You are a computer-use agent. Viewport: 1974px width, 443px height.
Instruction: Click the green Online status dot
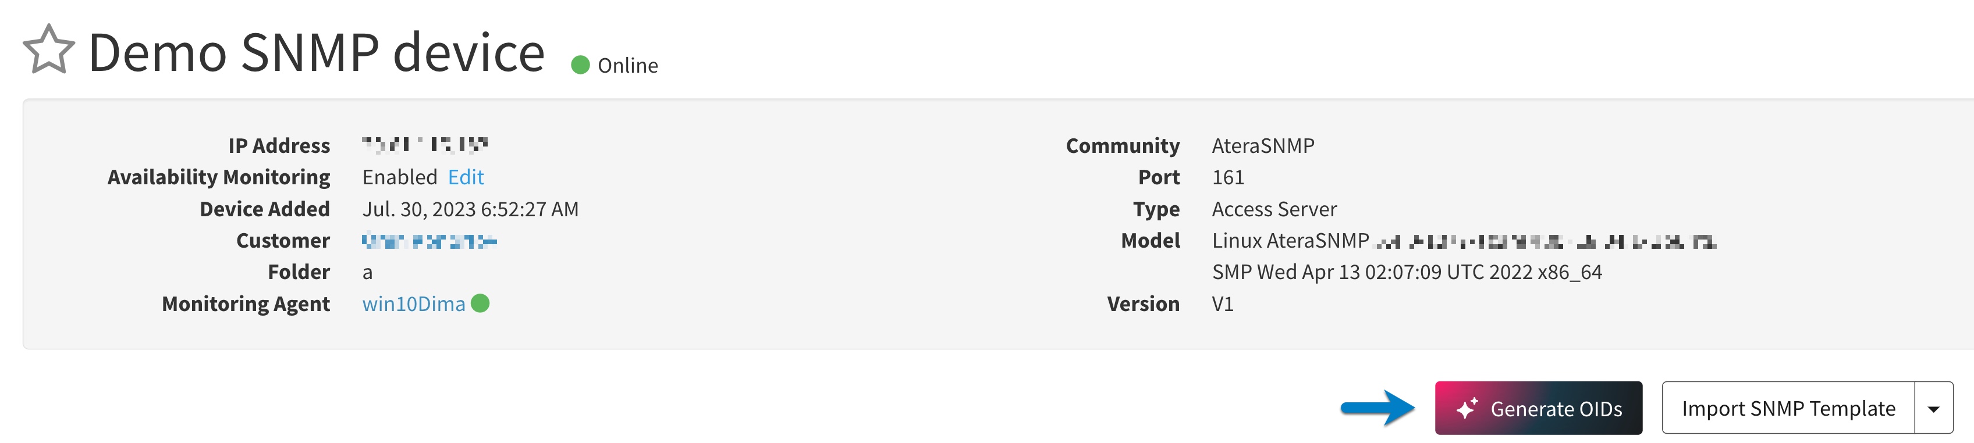[x=580, y=66]
